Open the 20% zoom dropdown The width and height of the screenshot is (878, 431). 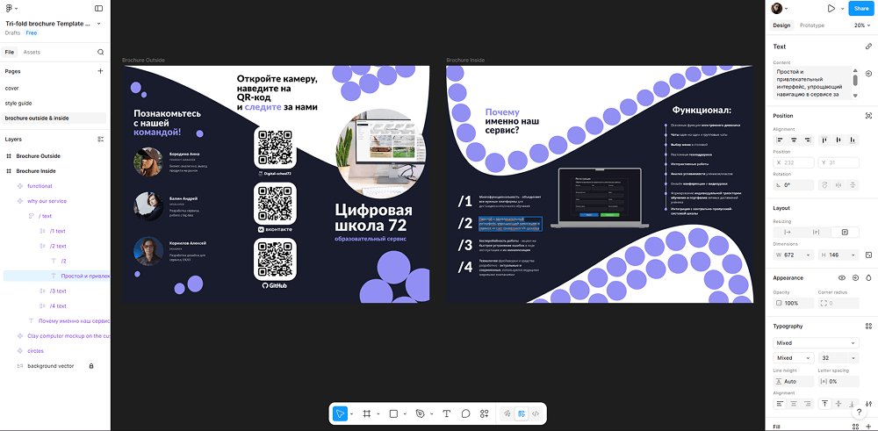862,25
